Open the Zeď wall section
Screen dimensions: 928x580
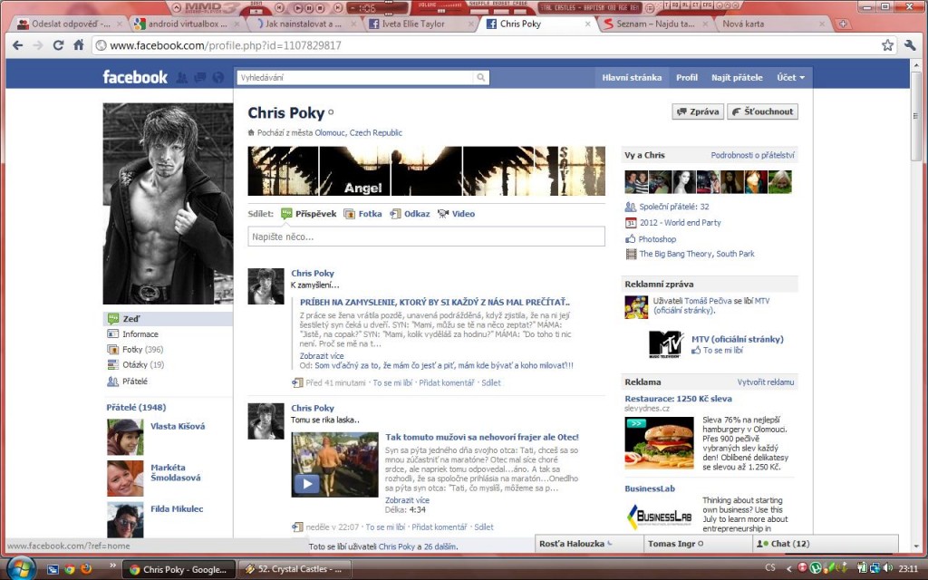point(168,318)
